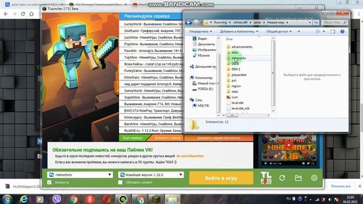Click the media player icon on the taskbar
Viewport: 363px width, 204px height.
(40, 199)
